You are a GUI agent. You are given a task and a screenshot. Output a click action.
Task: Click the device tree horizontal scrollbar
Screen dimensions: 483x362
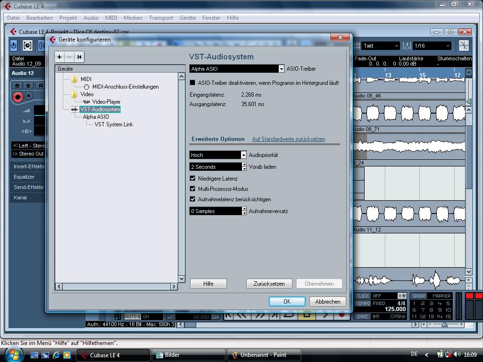117,287
